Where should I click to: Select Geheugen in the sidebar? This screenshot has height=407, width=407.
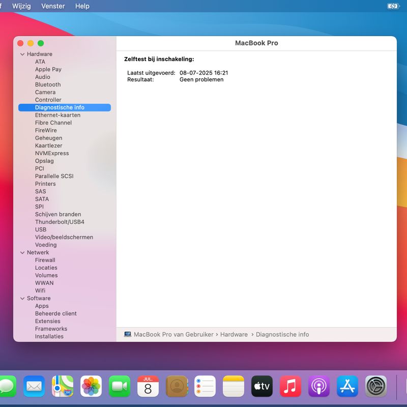48,138
